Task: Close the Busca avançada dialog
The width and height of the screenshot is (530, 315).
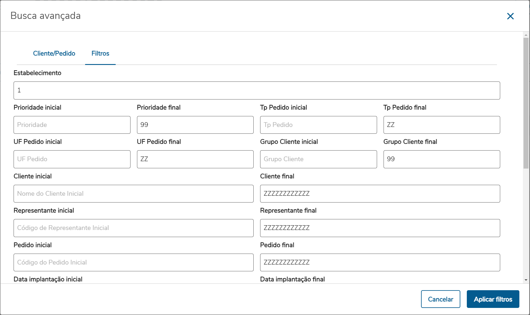Action: (510, 16)
